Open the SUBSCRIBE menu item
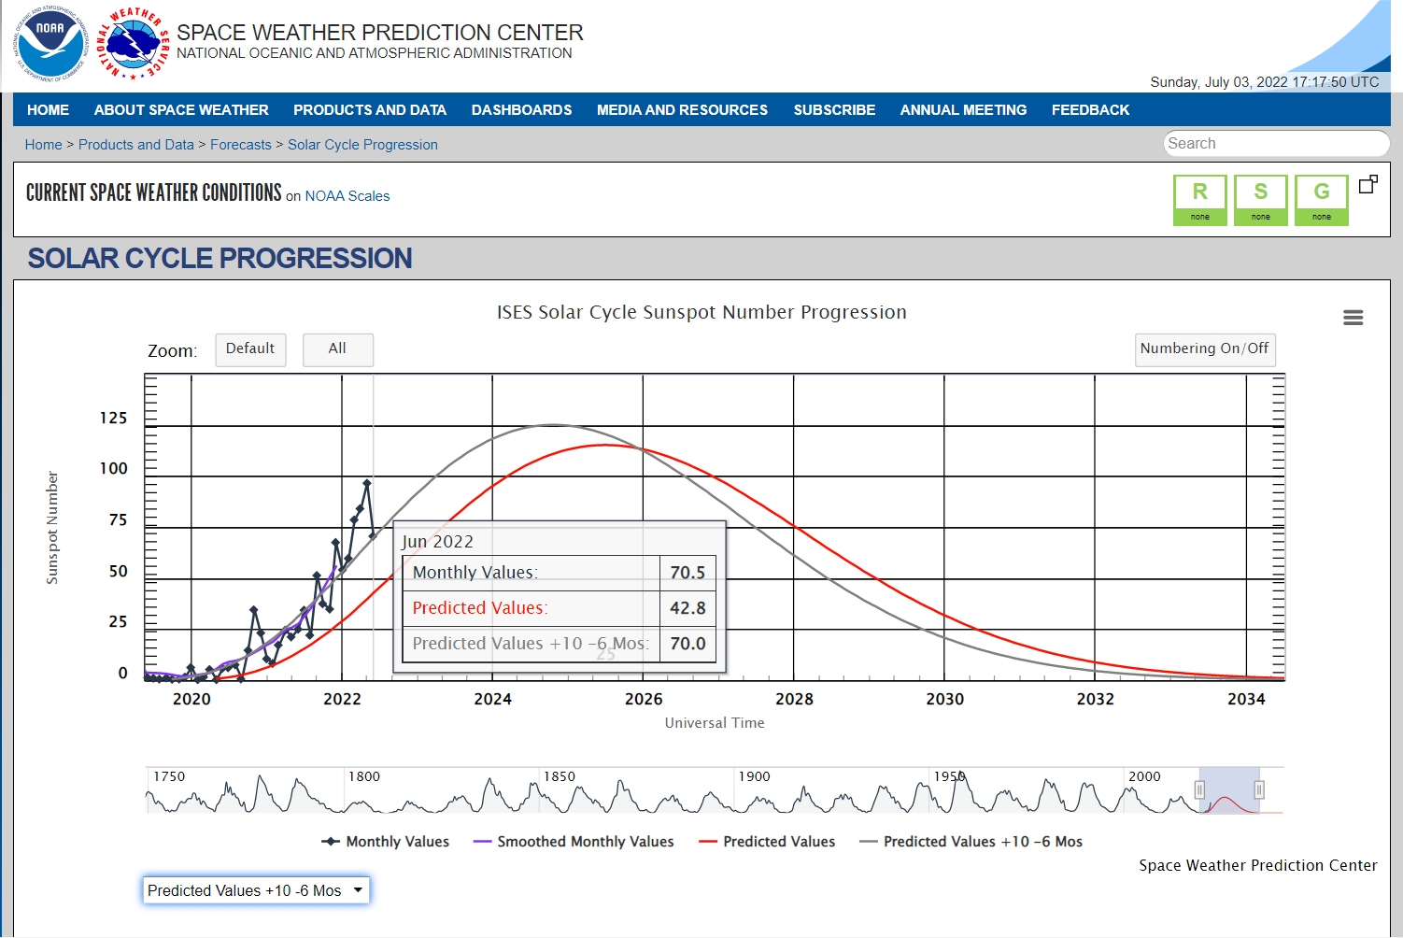This screenshot has width=1403, height=938. coord(834,109)
